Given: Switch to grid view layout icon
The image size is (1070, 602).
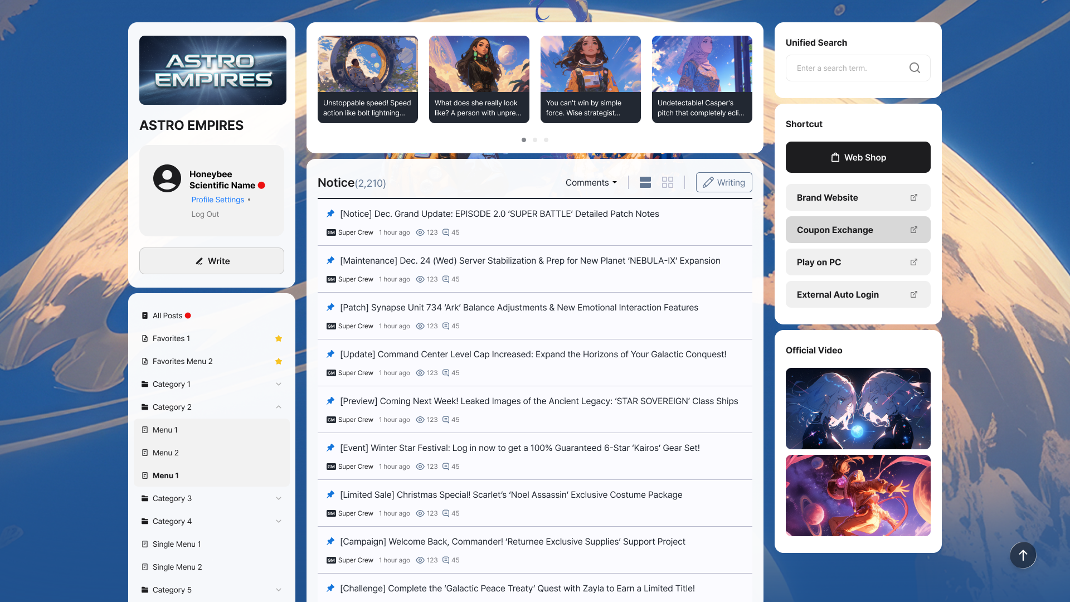Looking at the screenshot, I should click(668, 182).
